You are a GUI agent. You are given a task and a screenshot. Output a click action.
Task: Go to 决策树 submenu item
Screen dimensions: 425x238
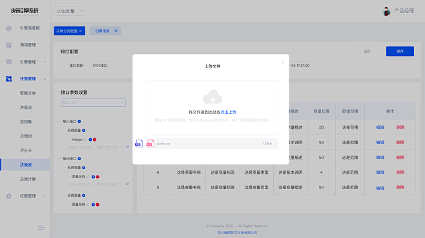(26, 136)
